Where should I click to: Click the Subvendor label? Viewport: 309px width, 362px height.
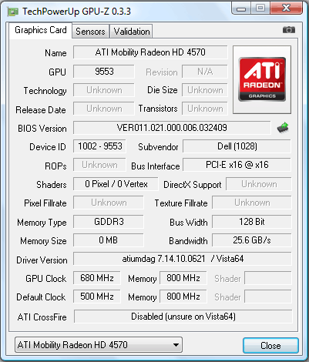(158, 147)
